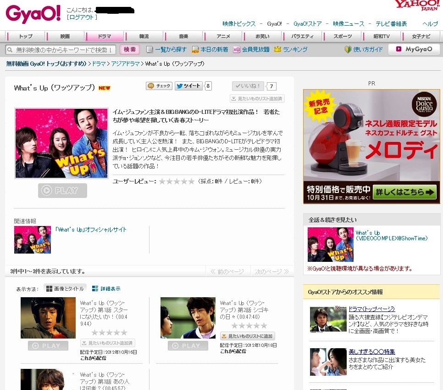Open the 映画 tab

click(x=65, y=36)
